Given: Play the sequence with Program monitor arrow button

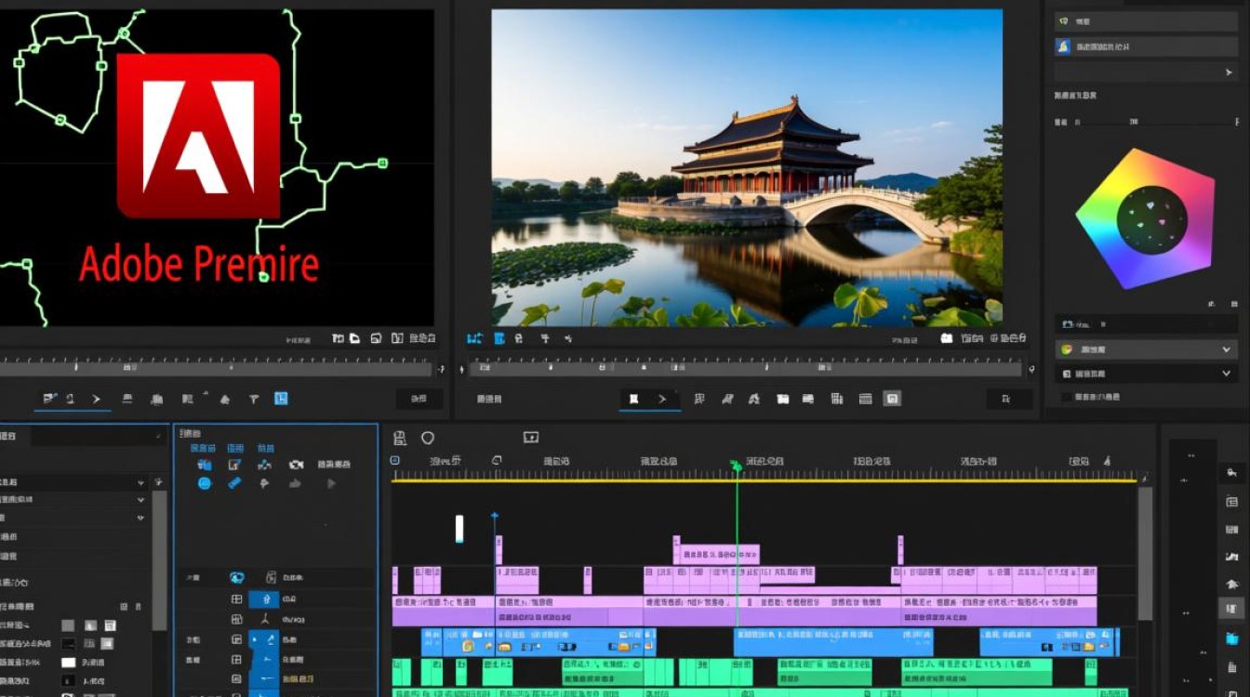Looking at the screenshot, I should 661,400.
